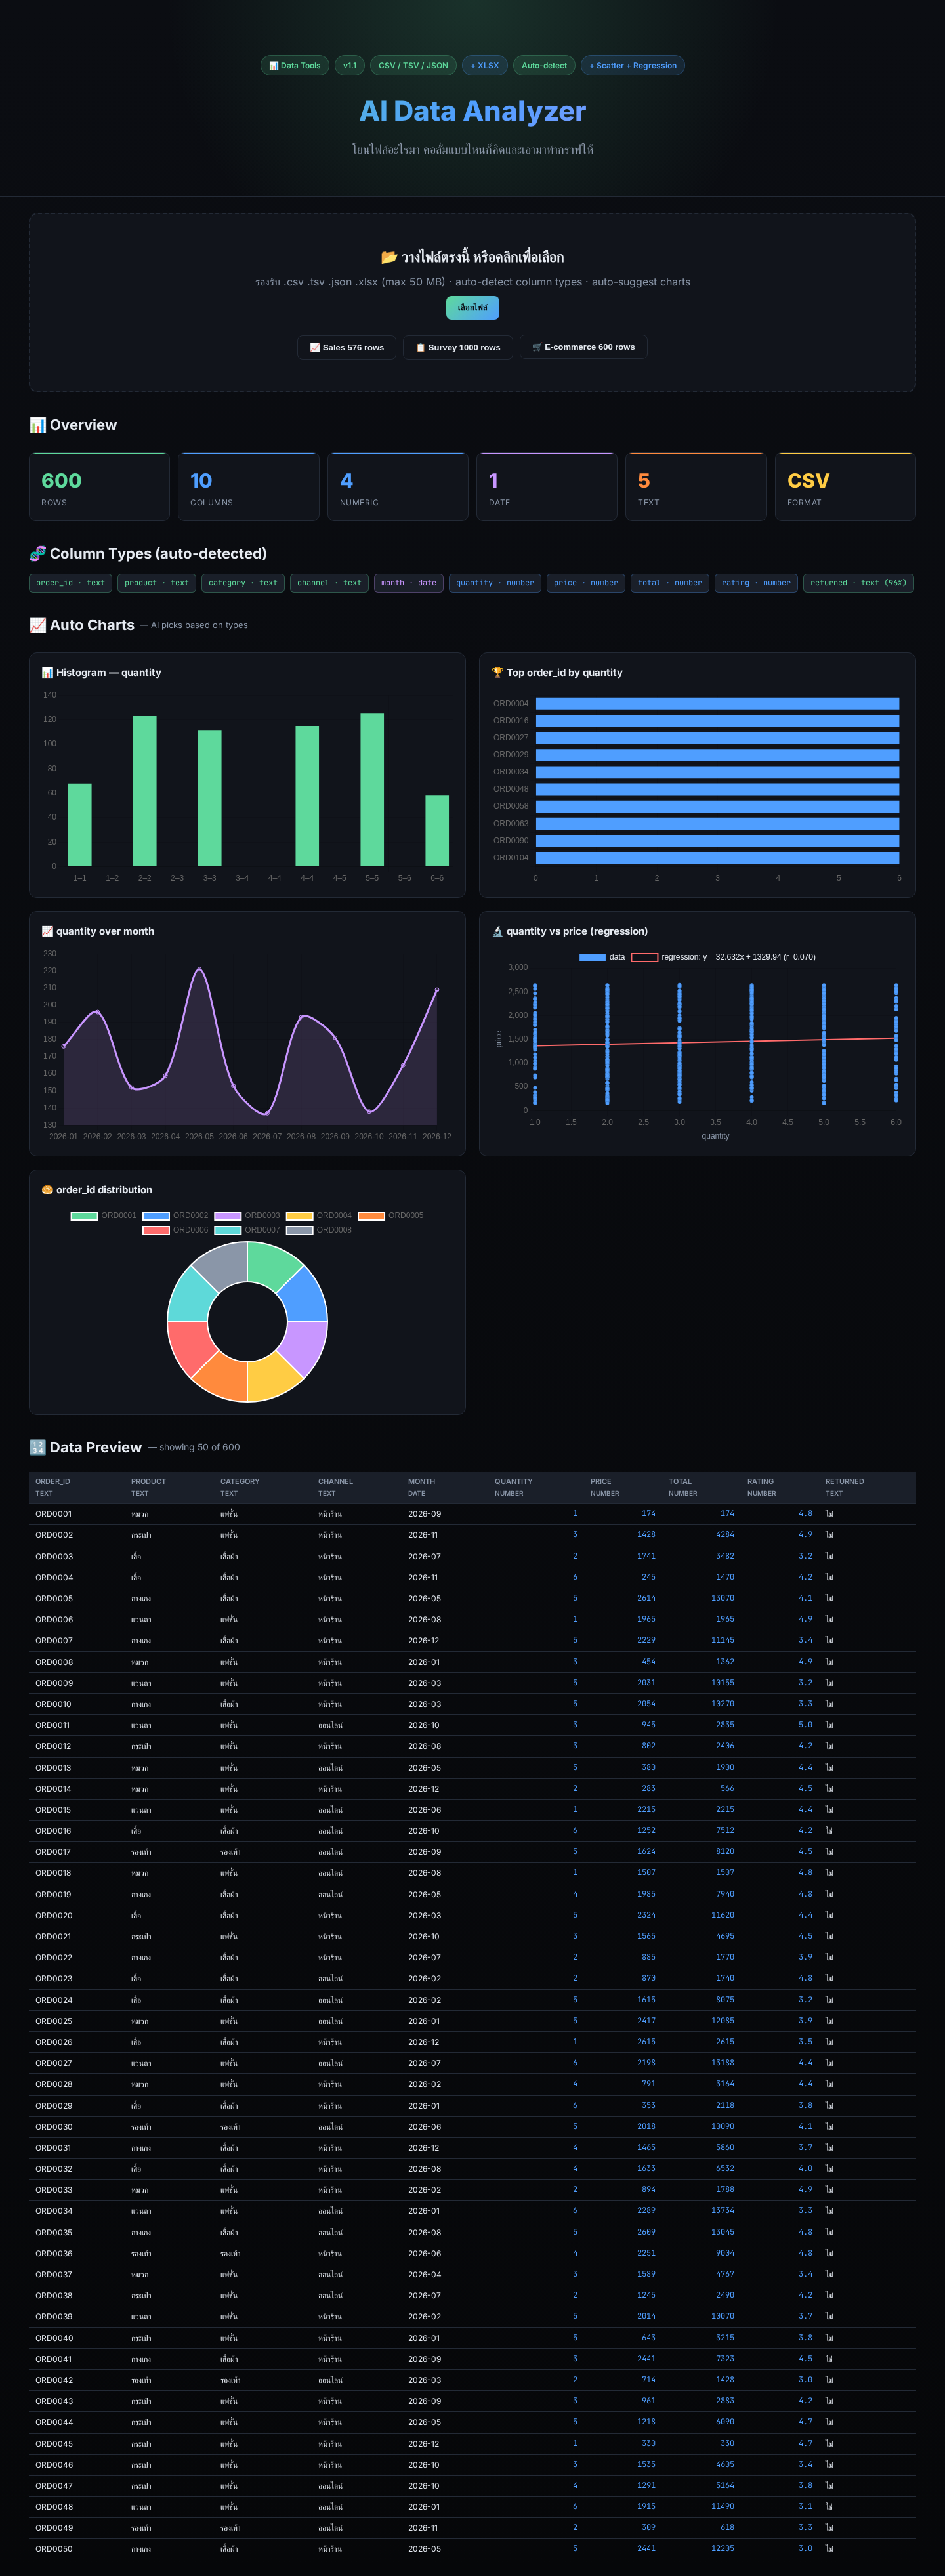Screen dimensions: 945x2576
Task: Load the Sales 576 rows sample
Action: [x=347, y=347]
